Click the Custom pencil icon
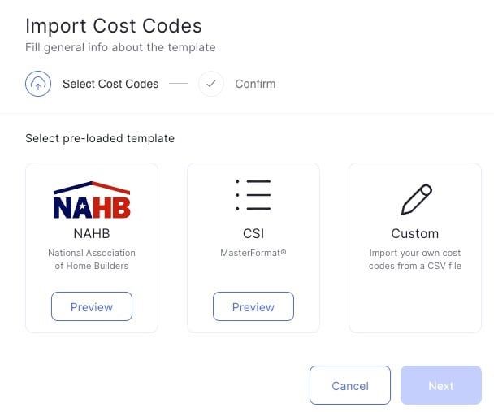 [x=417, y=199]
